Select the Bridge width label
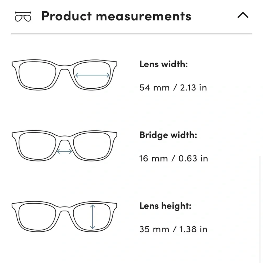This screenshot has height=263, width=263. [x=168, y=135]
